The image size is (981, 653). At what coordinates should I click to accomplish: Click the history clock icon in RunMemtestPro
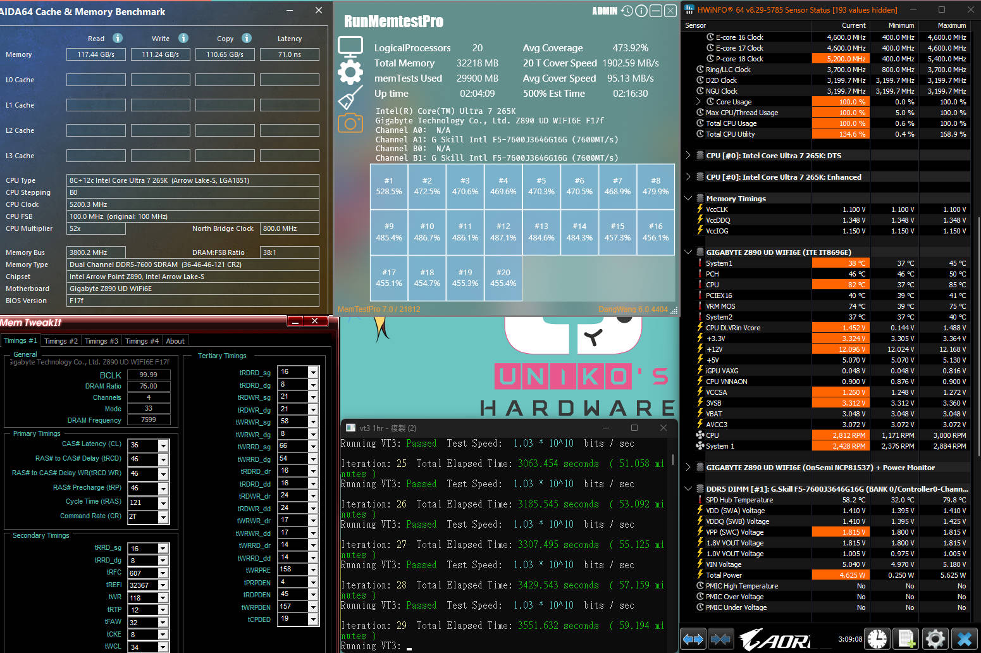[627, 11]
